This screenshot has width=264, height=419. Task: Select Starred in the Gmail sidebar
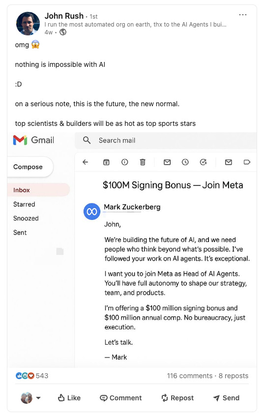click(24, 205)
